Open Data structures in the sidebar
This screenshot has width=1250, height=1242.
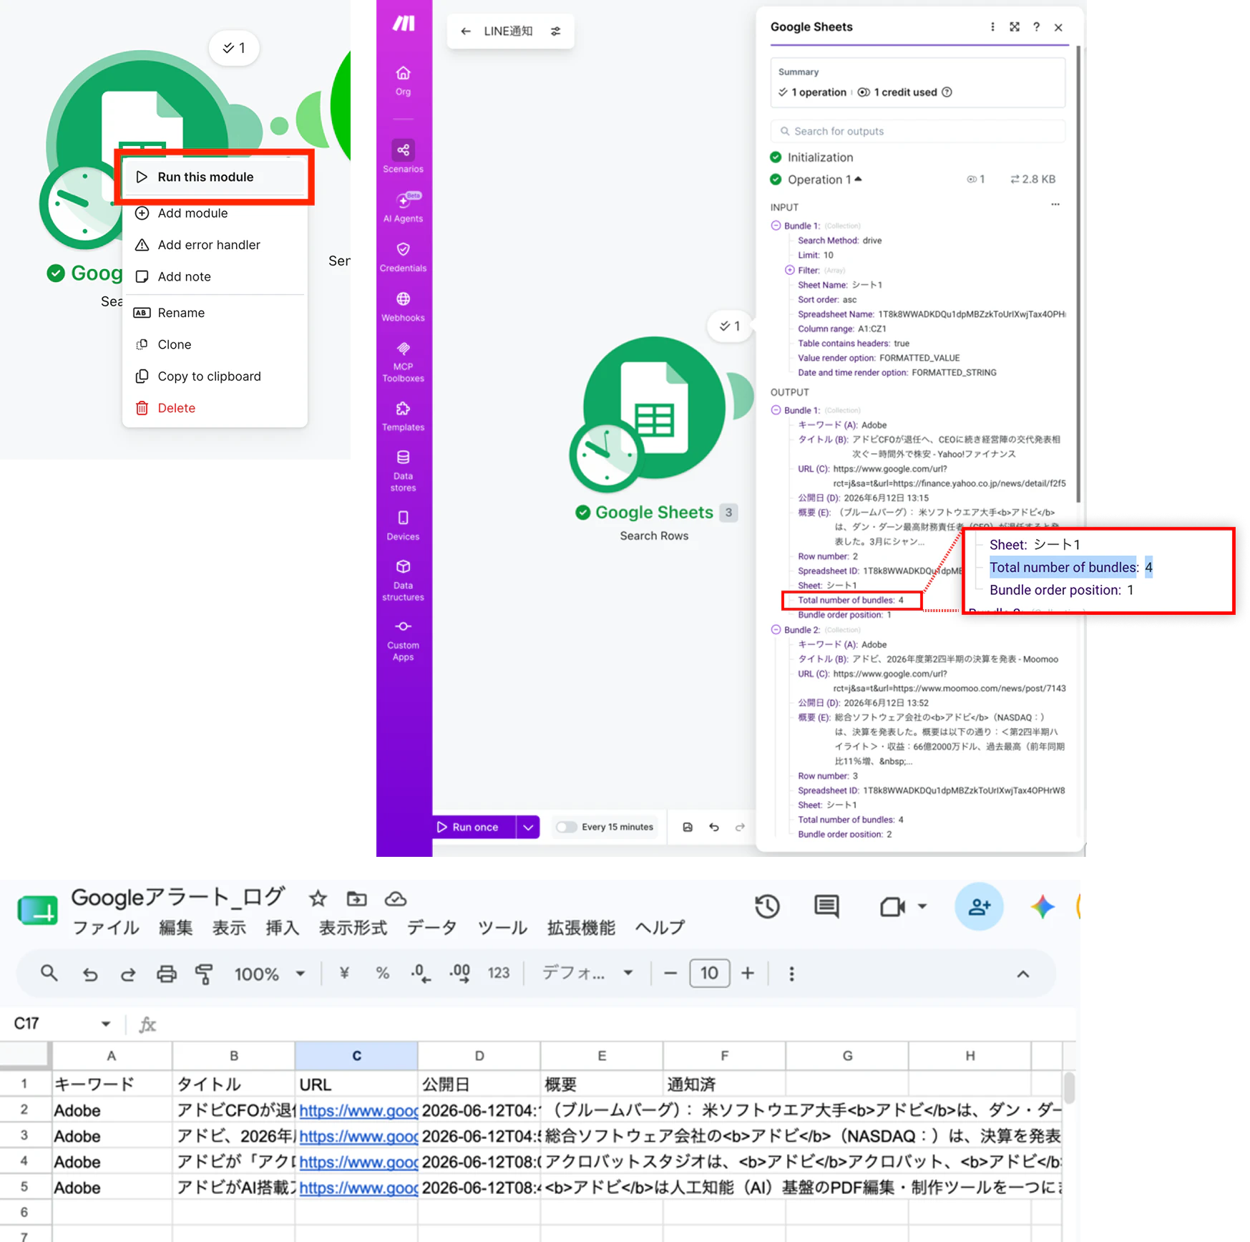(403, 580)
